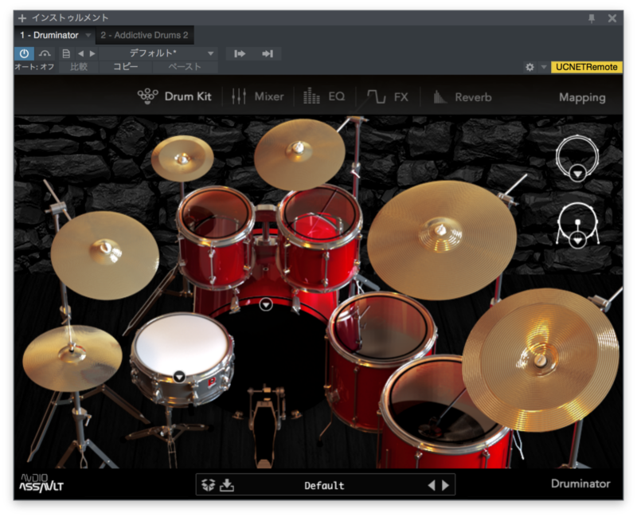Close the instrument window
Image resolution: width=637 pixels, height=517 pixels.
612,18
